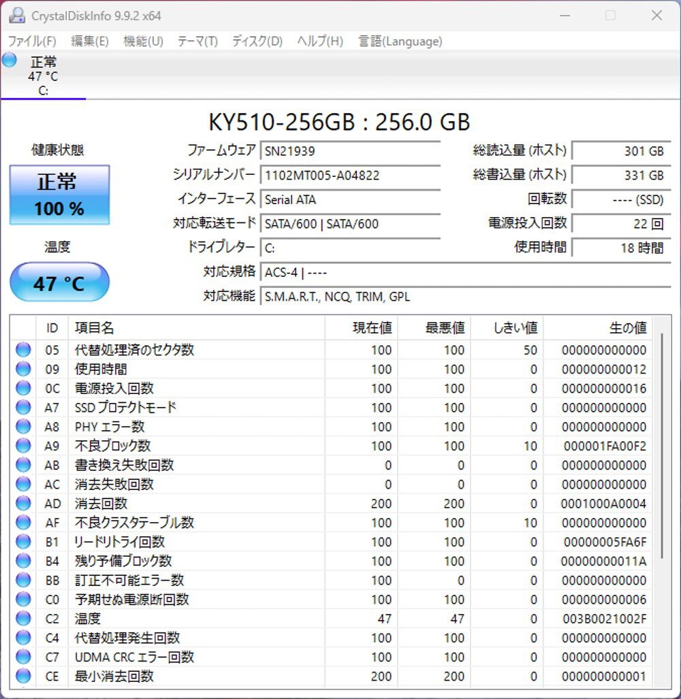This screenshot has height=699, width=681.
Task: Click the 現在値 column header
Action: 361,328
